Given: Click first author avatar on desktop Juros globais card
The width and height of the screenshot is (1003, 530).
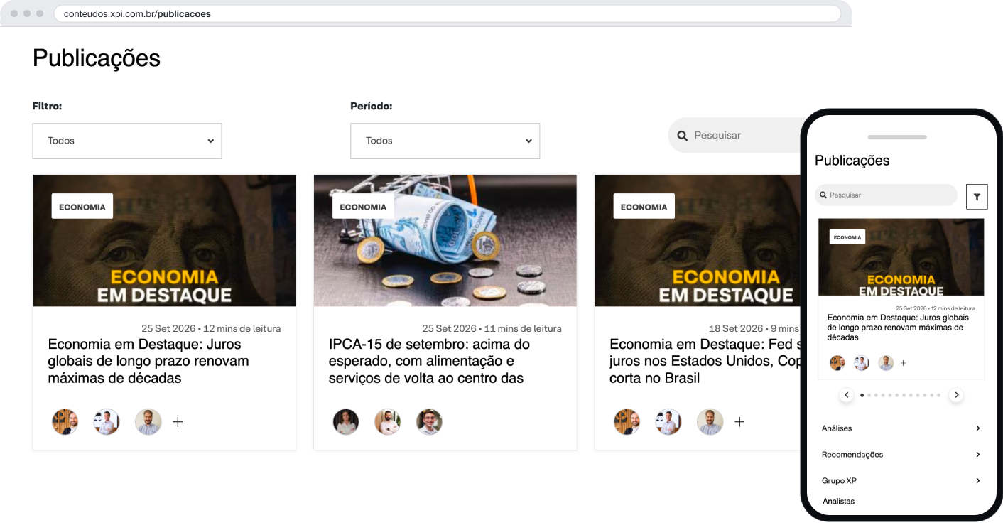Looking at the screenshot, I should pos(65,422).
